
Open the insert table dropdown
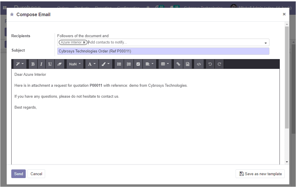click(x=165, y=64)
